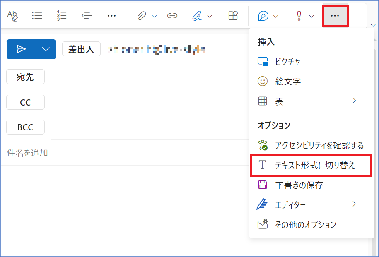Click the 件名を追加 subject field
Screen dimensions: 379x257
(126, 153)
